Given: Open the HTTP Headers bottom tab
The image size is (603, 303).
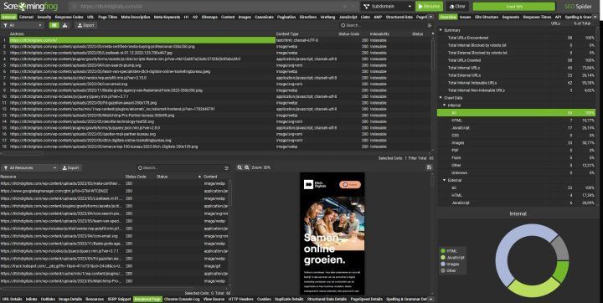Looking at the screenshot, I should 240,299.
